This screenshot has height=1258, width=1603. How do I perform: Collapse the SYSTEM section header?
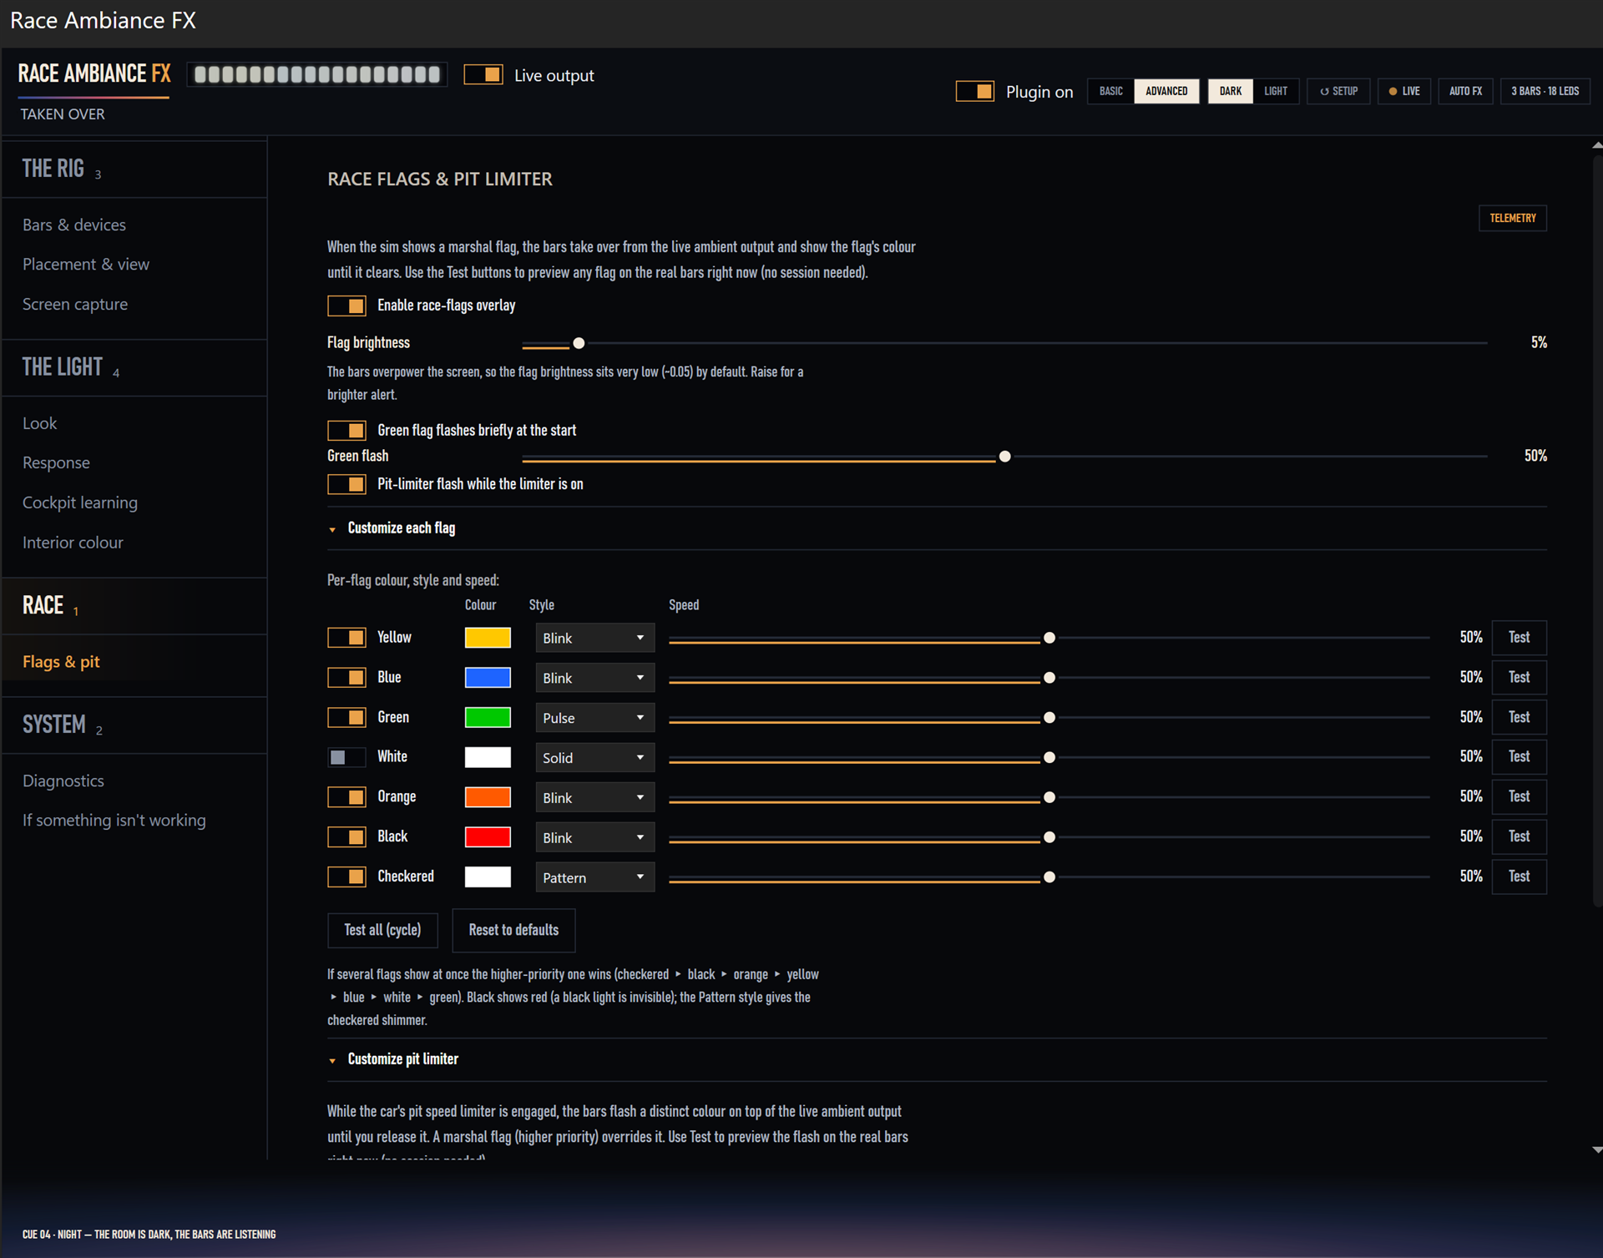tap(134, 725)
